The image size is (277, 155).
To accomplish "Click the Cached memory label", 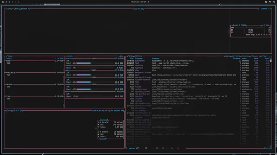I will pyautogui.click(x=9, y=84).
